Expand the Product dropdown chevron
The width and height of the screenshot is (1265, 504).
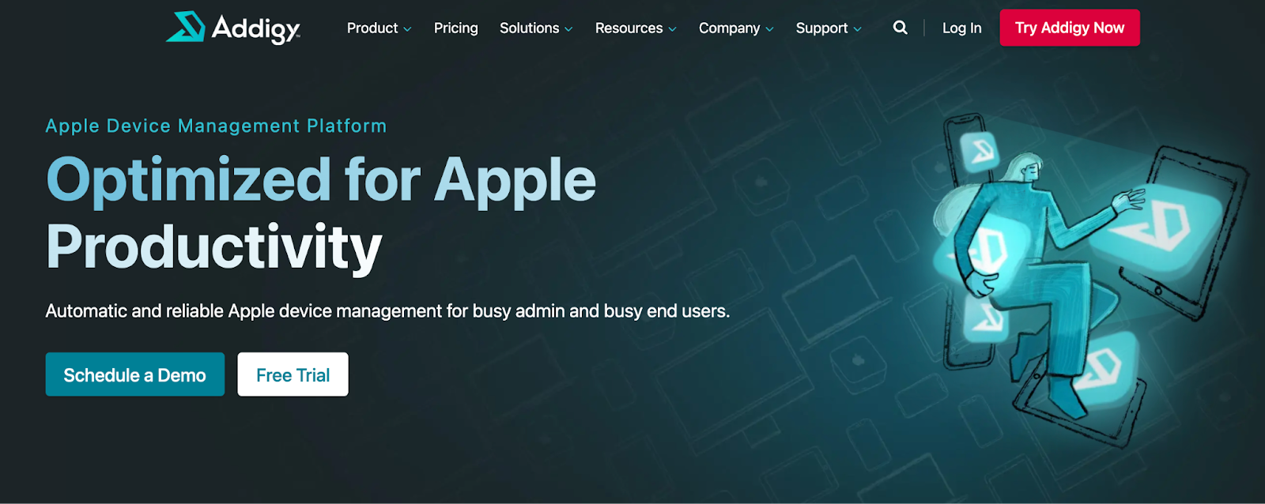pyautogui.click(x=407, y=29)
